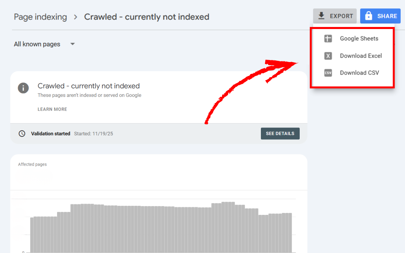Viewport: 405px width, 253px height.
Task: Click the lock icon on Share button
Action: pos(369,16)
